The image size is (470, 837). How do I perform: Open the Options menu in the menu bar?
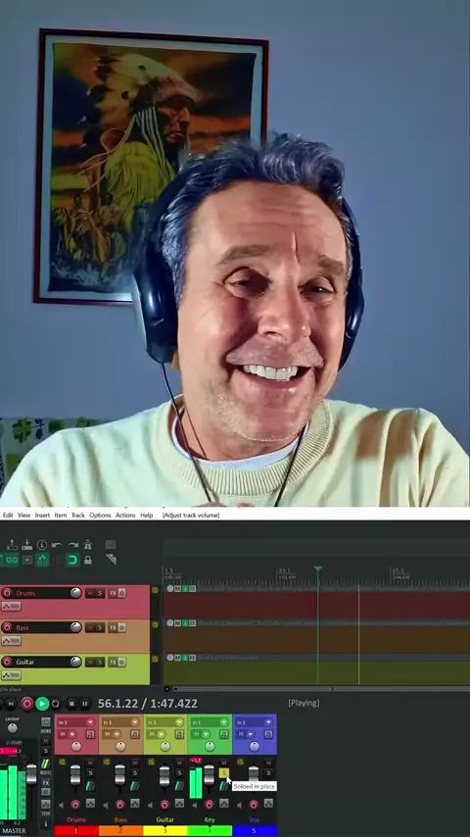tap(100, 516)
